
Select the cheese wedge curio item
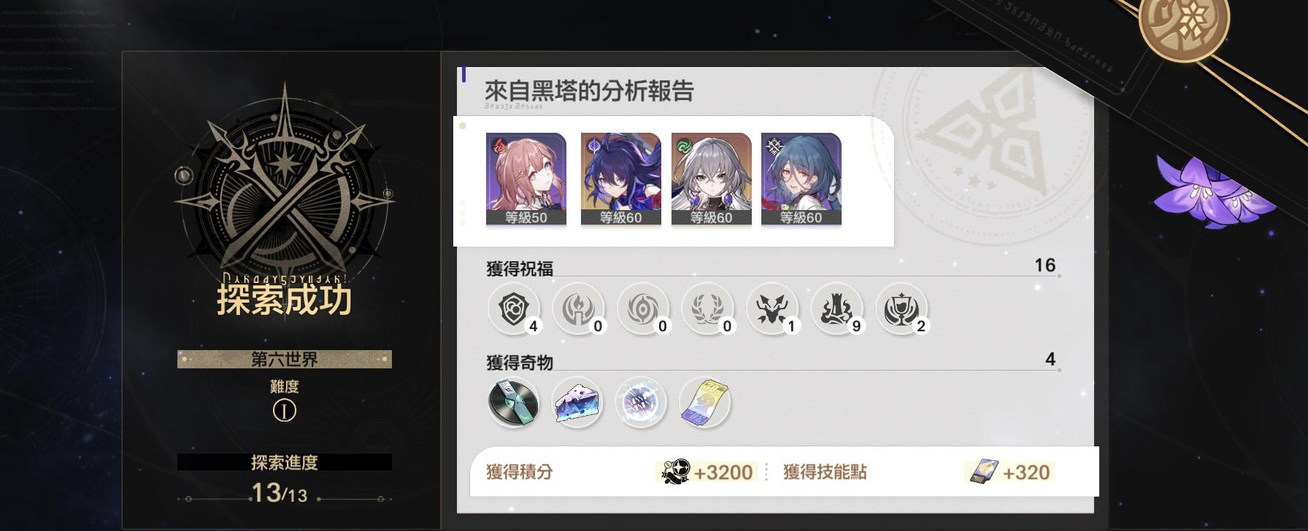coord(577,403)
